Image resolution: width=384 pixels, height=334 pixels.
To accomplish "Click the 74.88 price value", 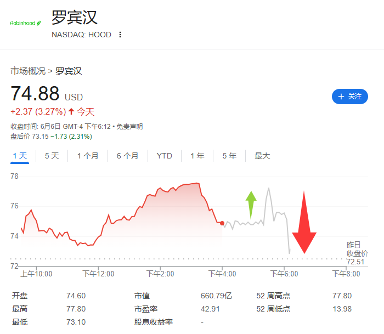I will click(x=35, y=94).
